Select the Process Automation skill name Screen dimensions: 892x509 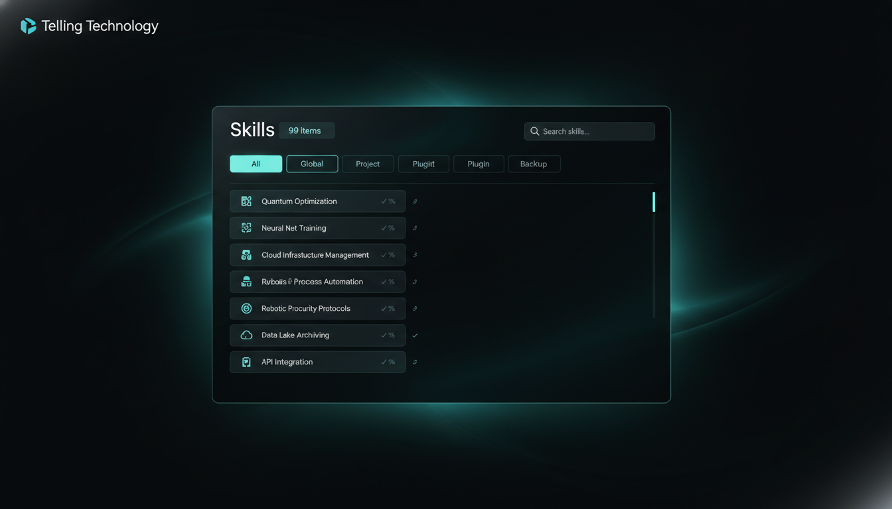(x=312, y=282)
